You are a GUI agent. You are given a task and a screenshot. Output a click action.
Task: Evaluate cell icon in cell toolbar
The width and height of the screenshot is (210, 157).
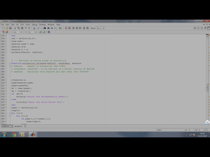(x=3, y=32)
